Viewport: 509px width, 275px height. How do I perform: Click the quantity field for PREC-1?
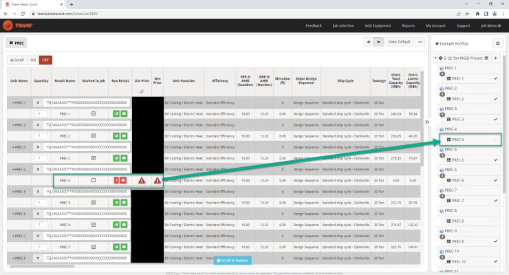point(41,114)
